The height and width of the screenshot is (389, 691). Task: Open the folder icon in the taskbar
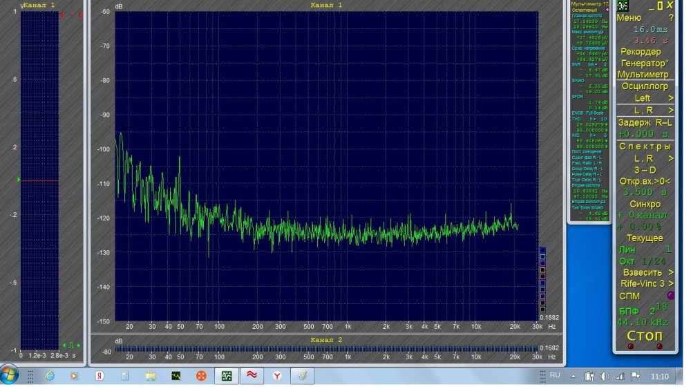coord(150,376)
